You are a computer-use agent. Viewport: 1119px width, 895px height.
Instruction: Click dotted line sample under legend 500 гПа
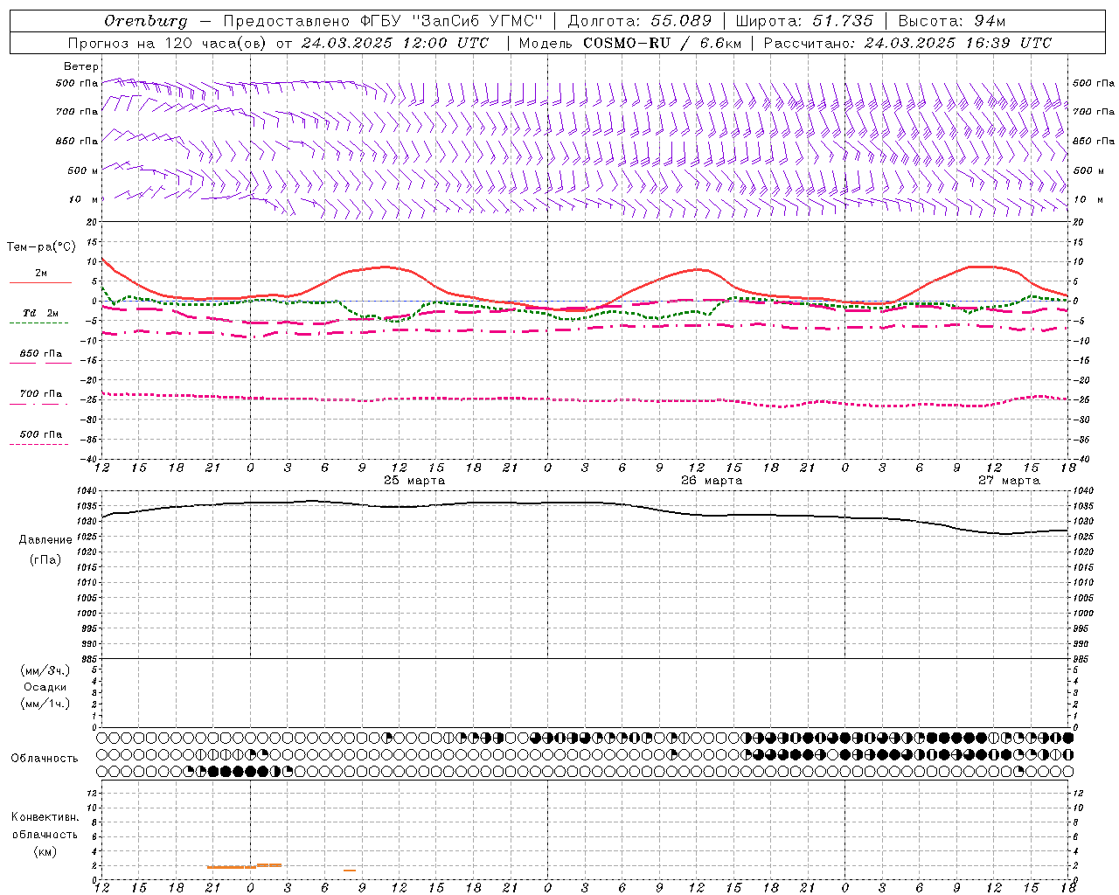(x=39, y=445)
